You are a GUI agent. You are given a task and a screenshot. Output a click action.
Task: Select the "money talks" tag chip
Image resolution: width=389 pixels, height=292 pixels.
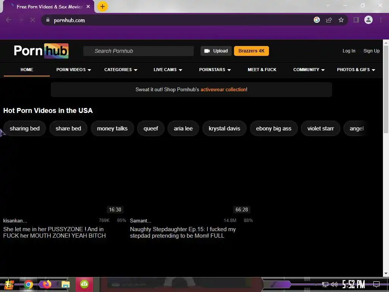click(x=112, y=129)
